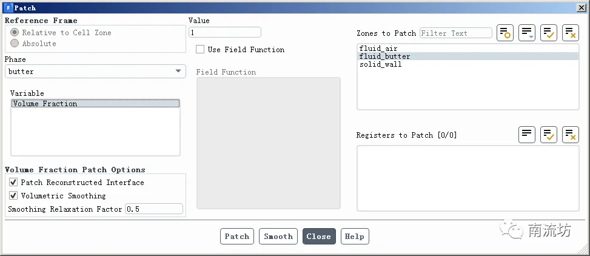This screenshot has width=590, height=256.
Task: Click the Fluent icon in the title bar
Action: point(8,8)
